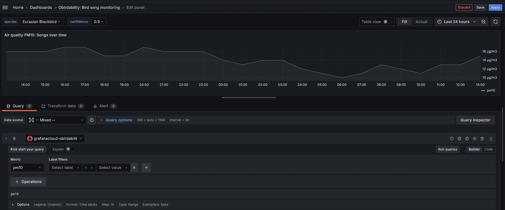Click the vertical scrollbar of query editor
505x210 pixels.
502,134
